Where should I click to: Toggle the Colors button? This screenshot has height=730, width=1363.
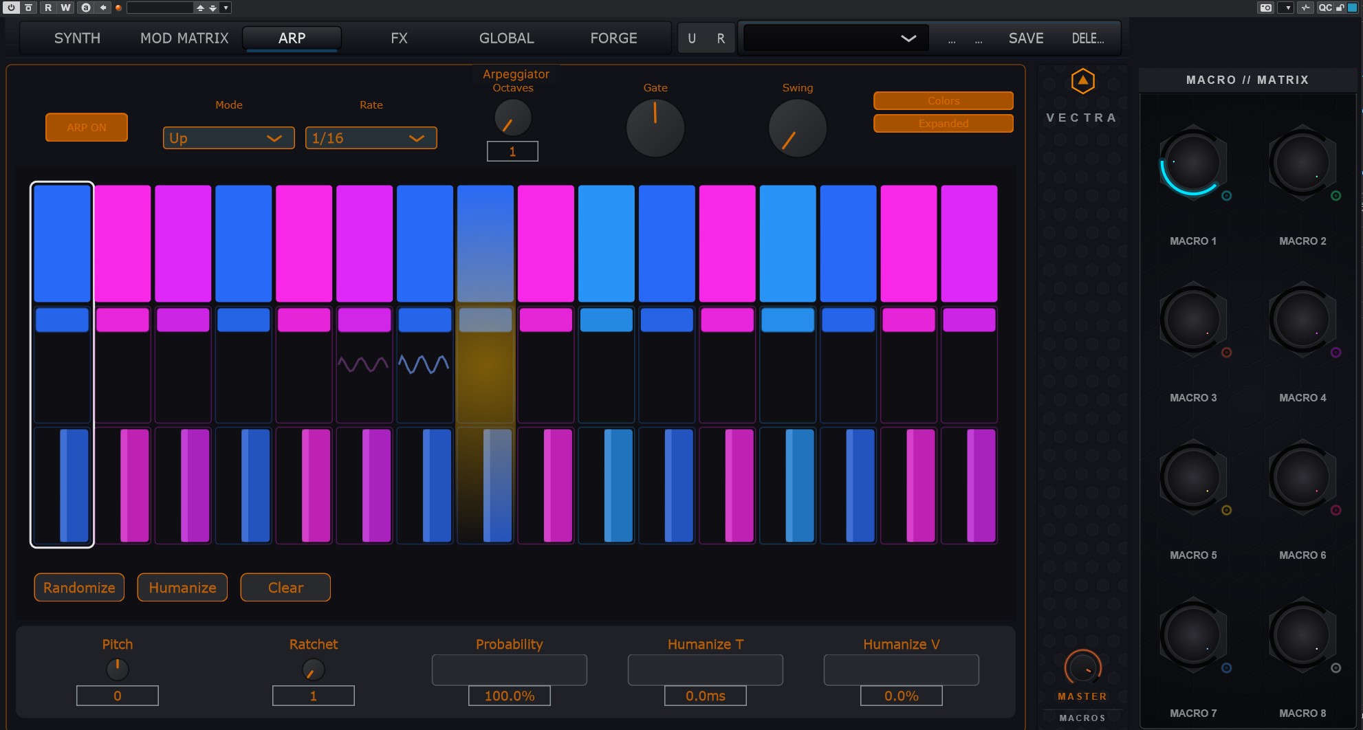[x=943, y=100]
